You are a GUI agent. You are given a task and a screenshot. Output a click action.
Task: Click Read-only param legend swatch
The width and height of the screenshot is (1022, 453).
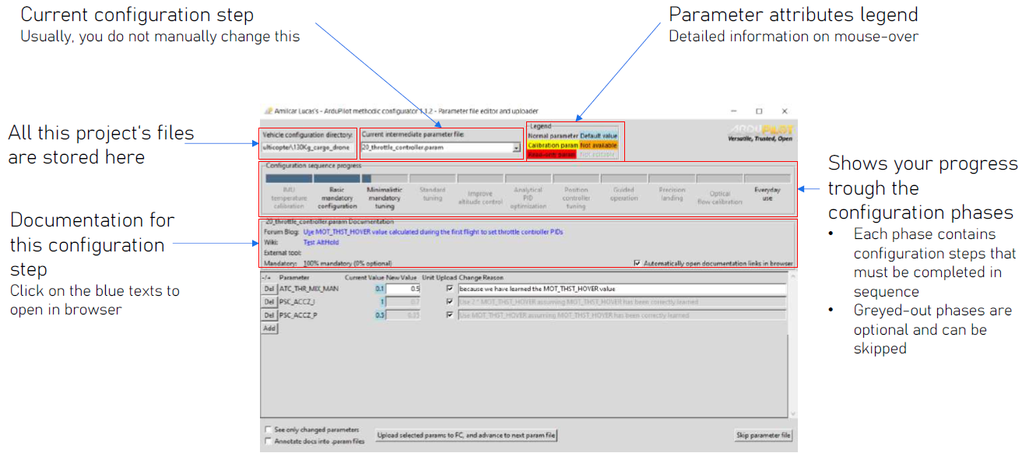tap(551, 154)
